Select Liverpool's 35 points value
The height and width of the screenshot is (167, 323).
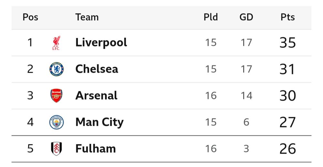click(288, 43)
